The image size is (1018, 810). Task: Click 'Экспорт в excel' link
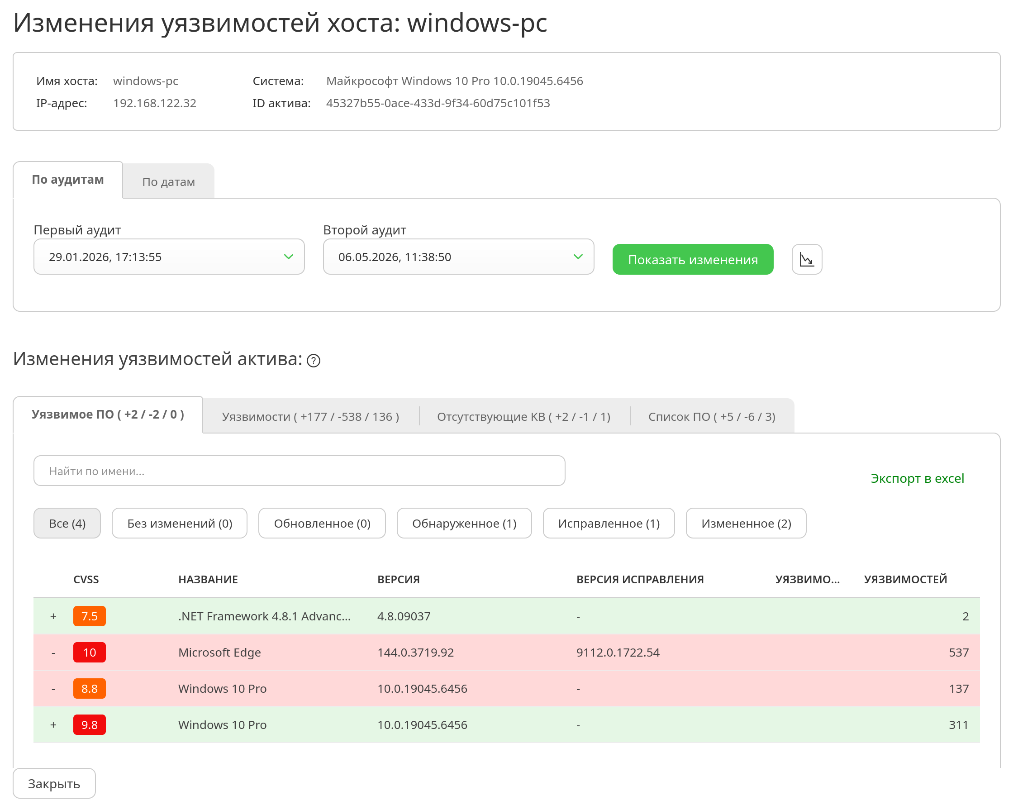[917, 478]
